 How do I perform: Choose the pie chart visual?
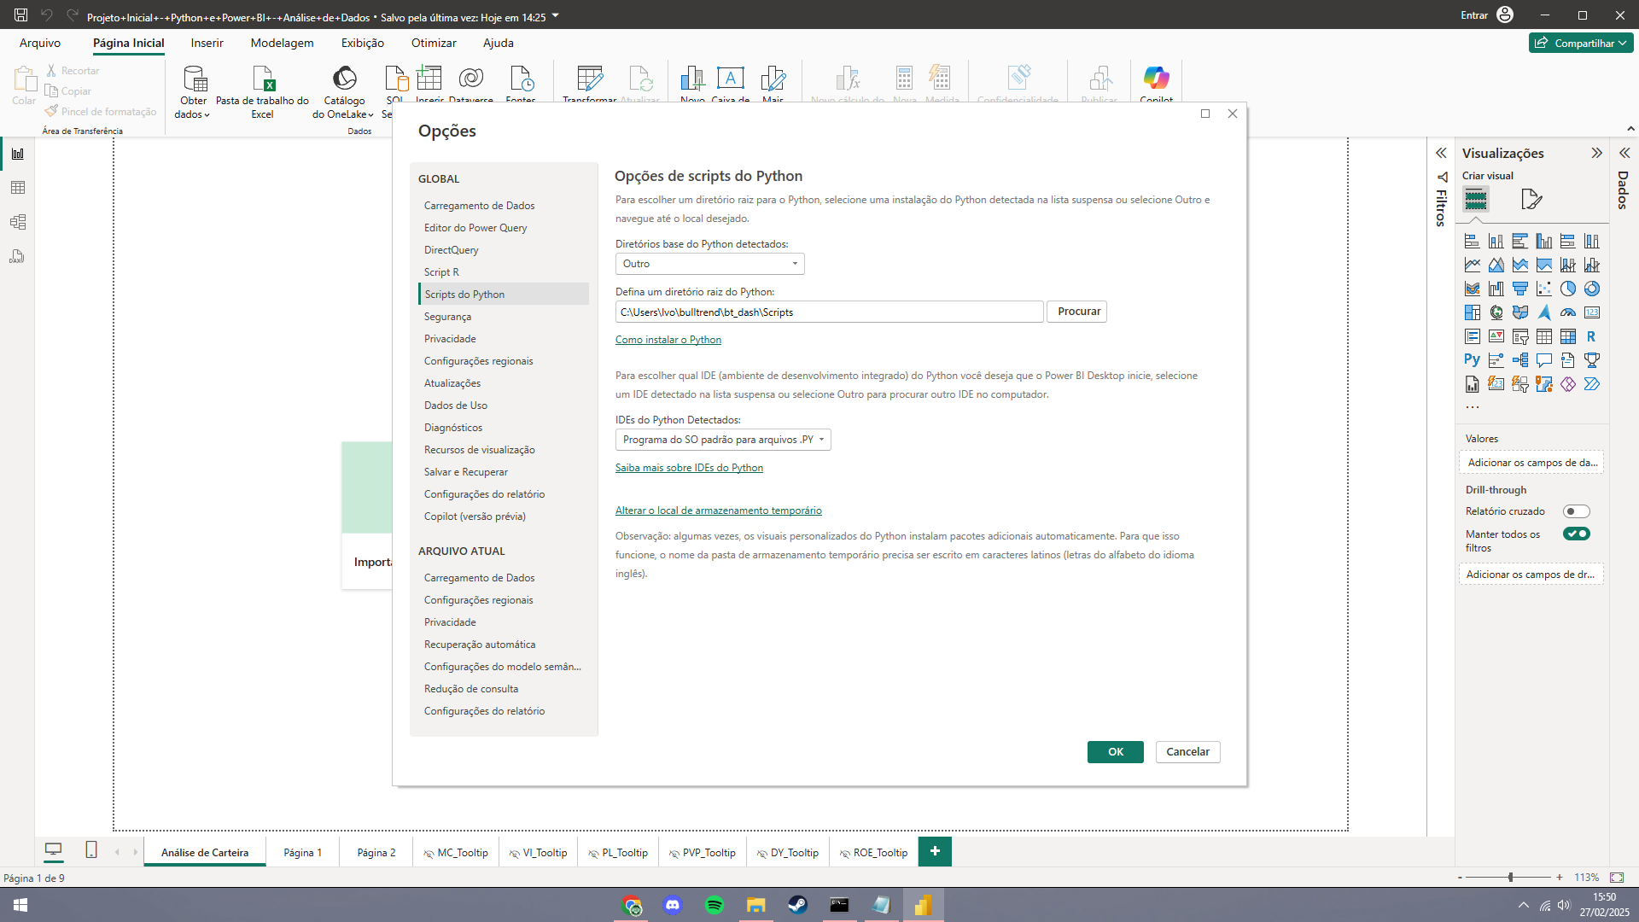pos(1568,289)
